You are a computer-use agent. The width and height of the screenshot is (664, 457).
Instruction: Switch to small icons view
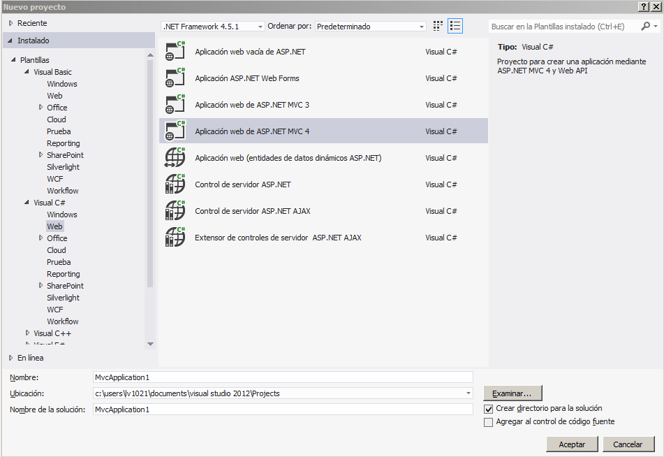438,26
